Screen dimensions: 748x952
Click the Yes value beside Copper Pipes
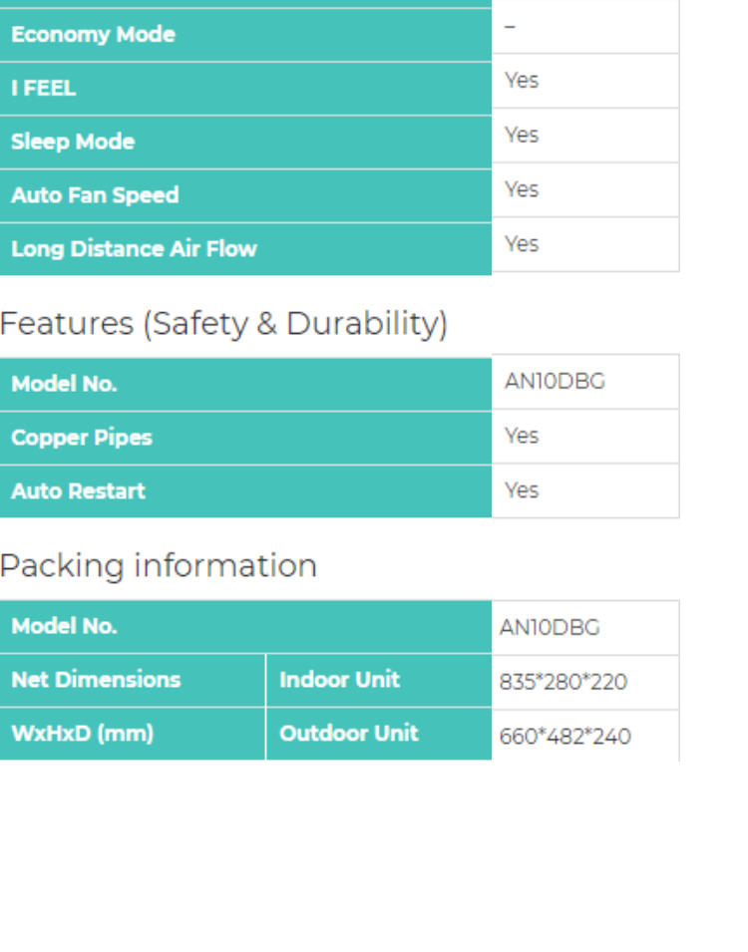522,436
